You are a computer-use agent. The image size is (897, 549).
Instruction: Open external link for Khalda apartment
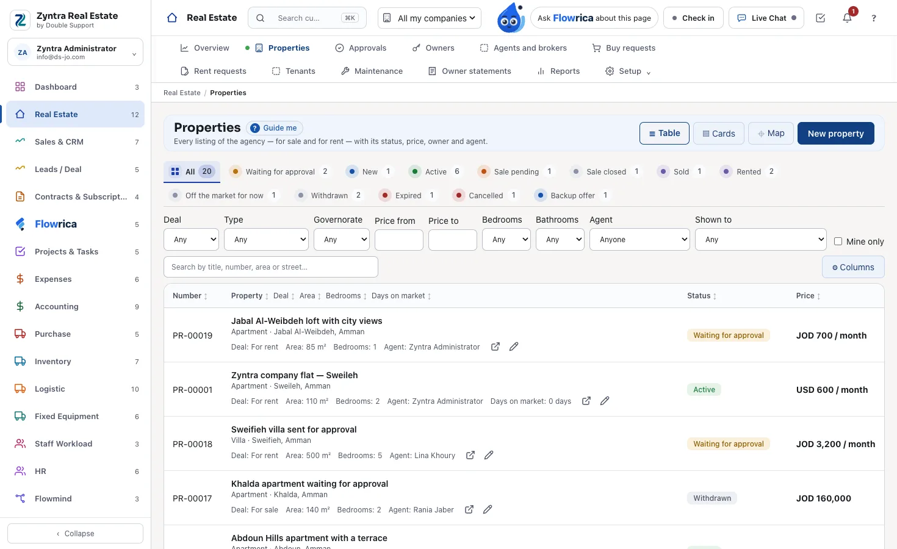[469, 509]
